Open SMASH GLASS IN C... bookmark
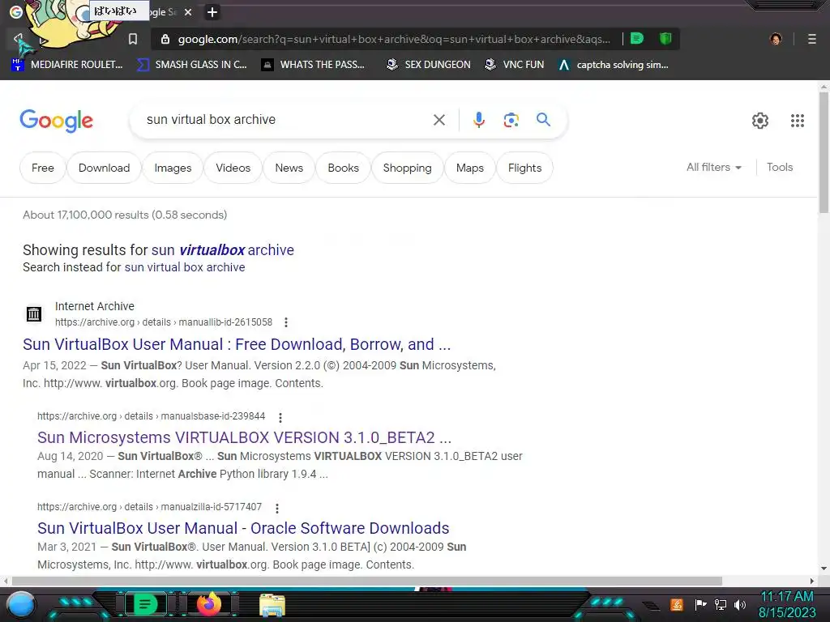This screenshot has width=830, height=622. click(192, 65)
